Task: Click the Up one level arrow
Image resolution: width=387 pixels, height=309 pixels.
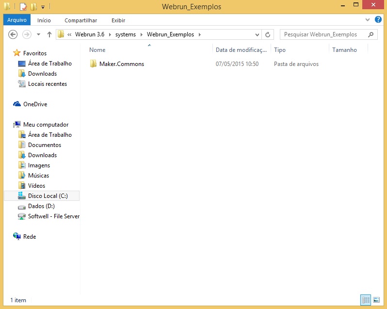Action: click(x=49, y=34)
